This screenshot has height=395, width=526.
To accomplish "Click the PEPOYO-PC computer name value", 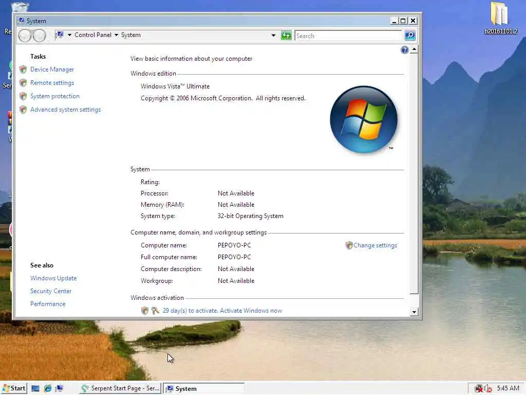I will point(234,245).
